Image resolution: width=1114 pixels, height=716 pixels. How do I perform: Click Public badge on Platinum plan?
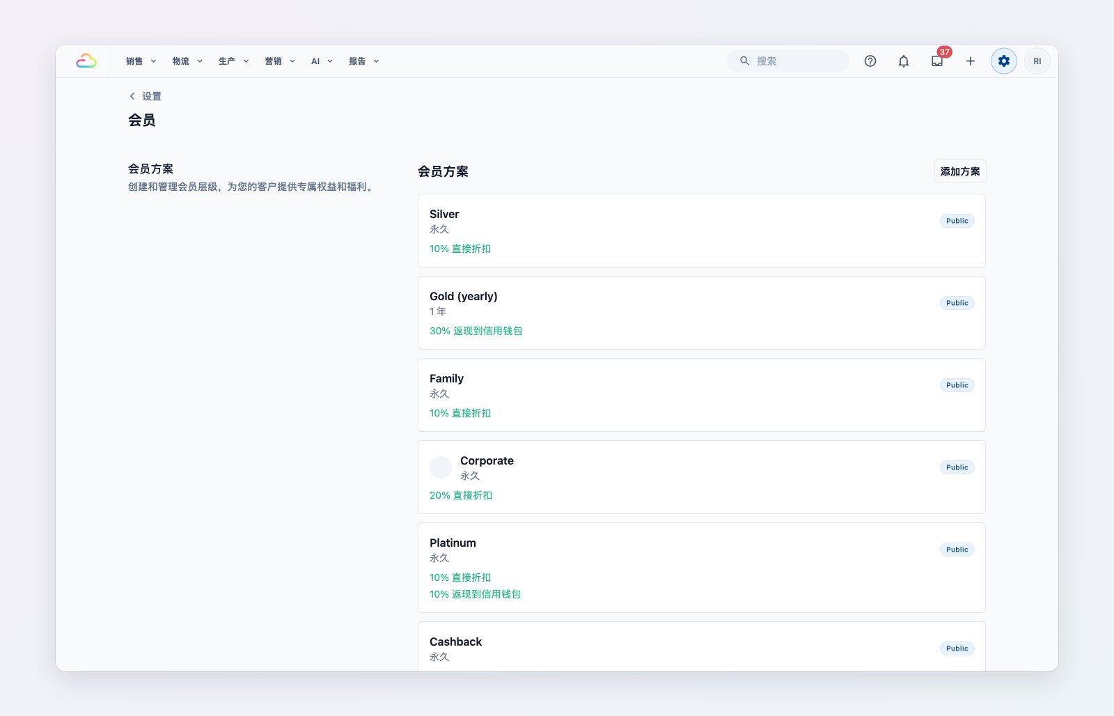click(957, 550)
